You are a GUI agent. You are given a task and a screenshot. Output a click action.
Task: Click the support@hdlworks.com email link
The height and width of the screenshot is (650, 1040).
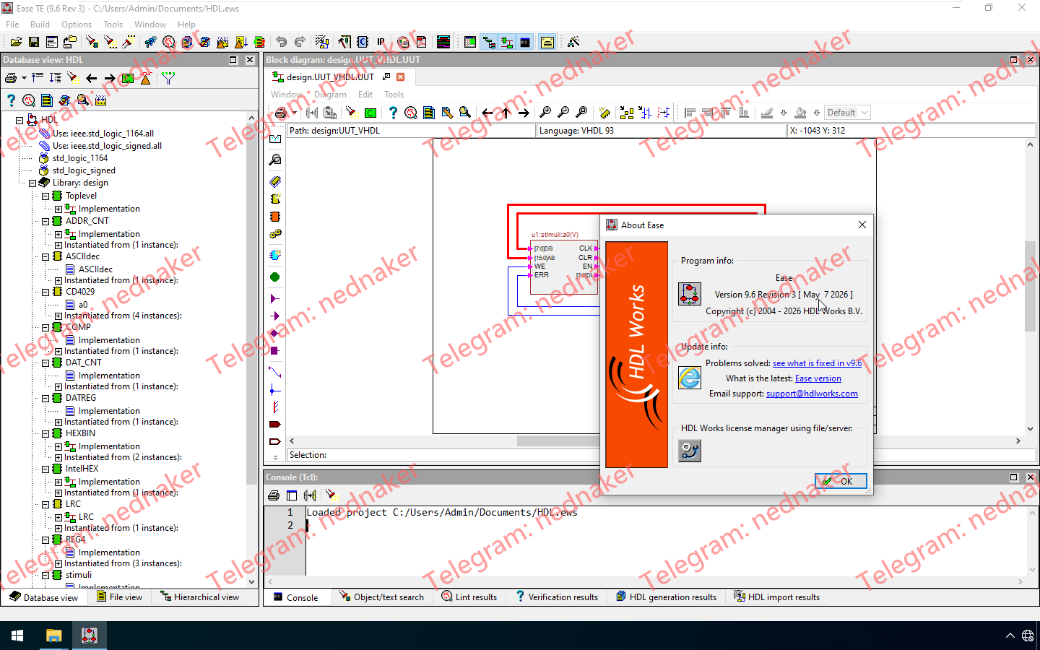coord(812,394)
